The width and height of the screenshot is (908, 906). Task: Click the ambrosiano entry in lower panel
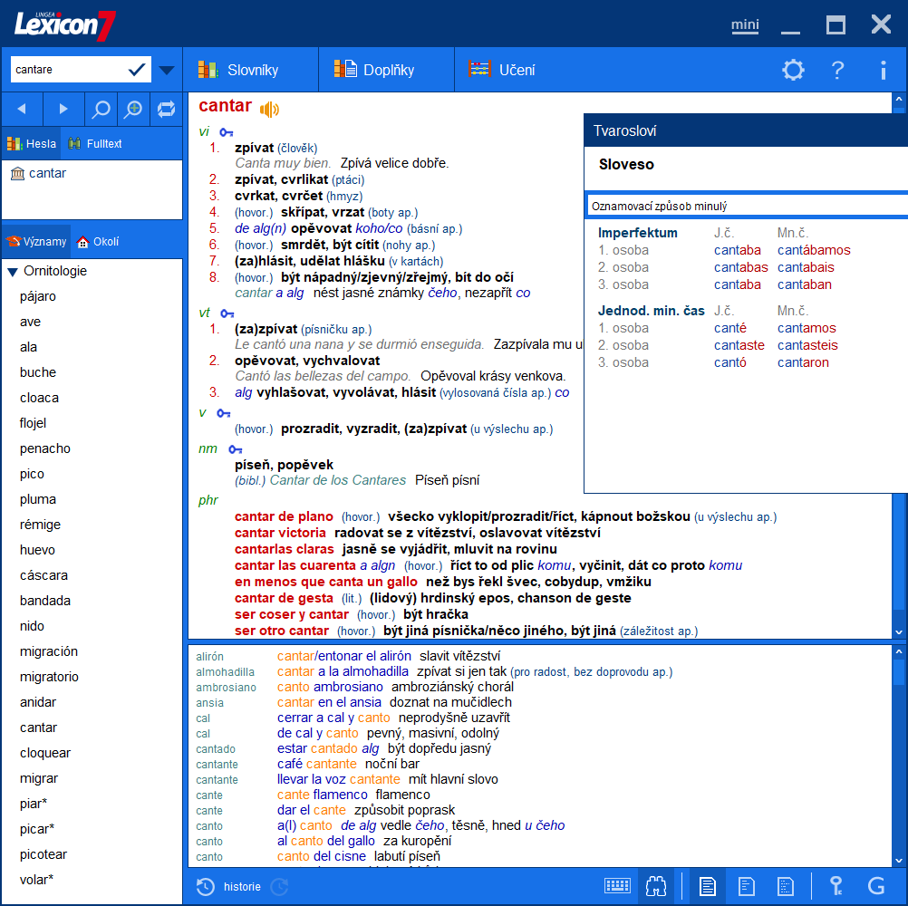[226, 687]
